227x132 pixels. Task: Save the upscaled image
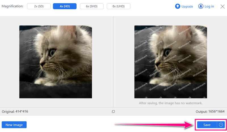pos(207,125)
